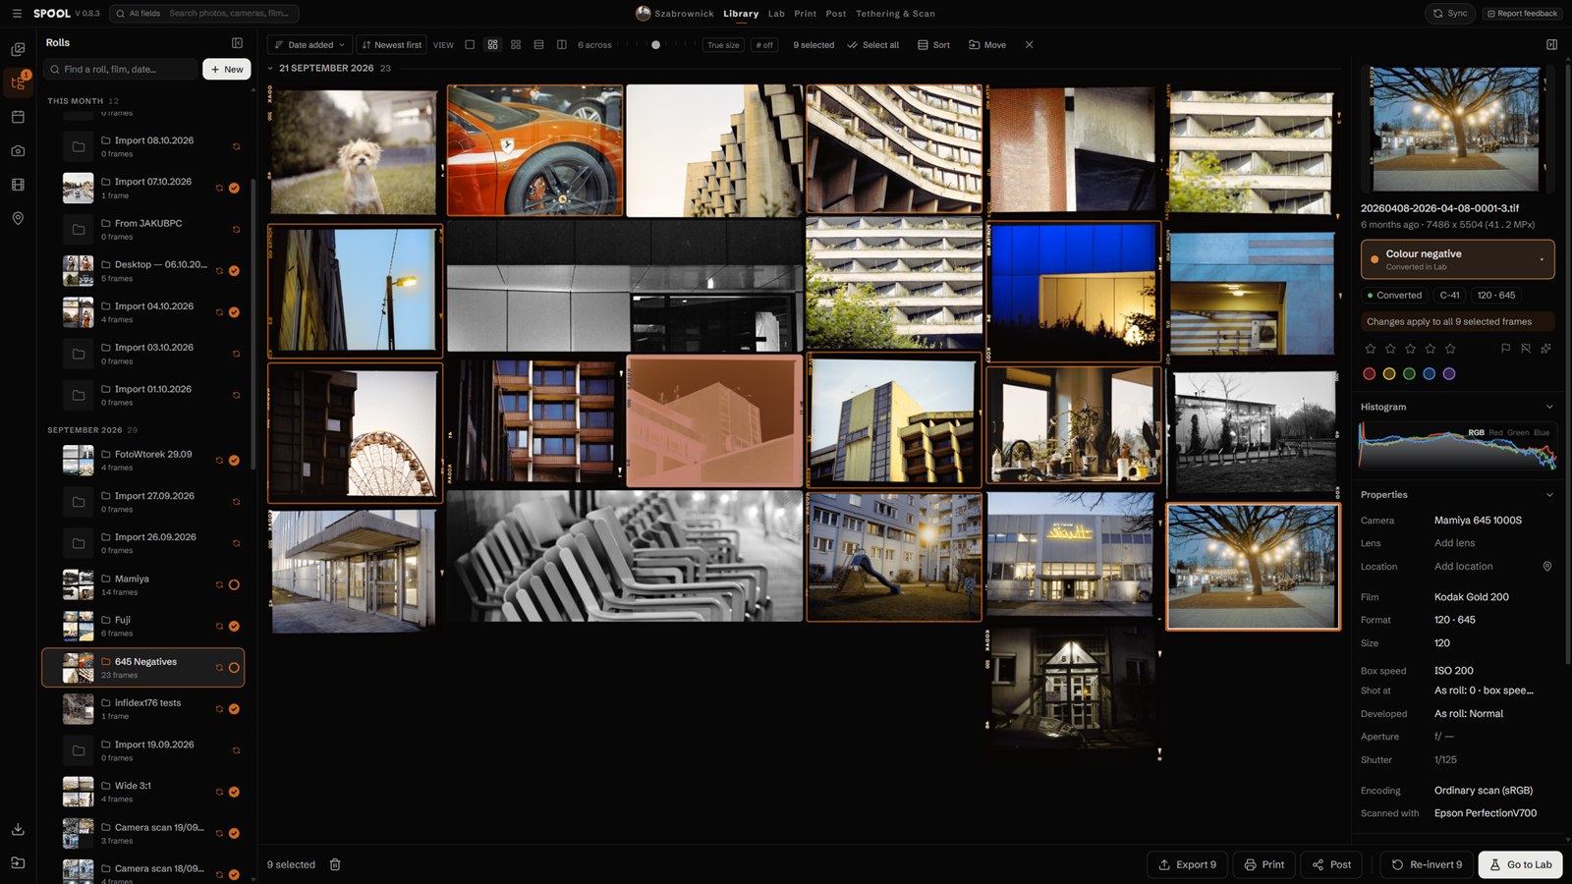
Task: Collapse the Rolls panel with panel icon
Action: click(237, 43)
